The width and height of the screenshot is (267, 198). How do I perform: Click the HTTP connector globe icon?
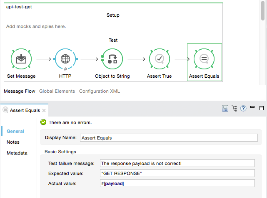pyautogui.click(x=65, y=59)
